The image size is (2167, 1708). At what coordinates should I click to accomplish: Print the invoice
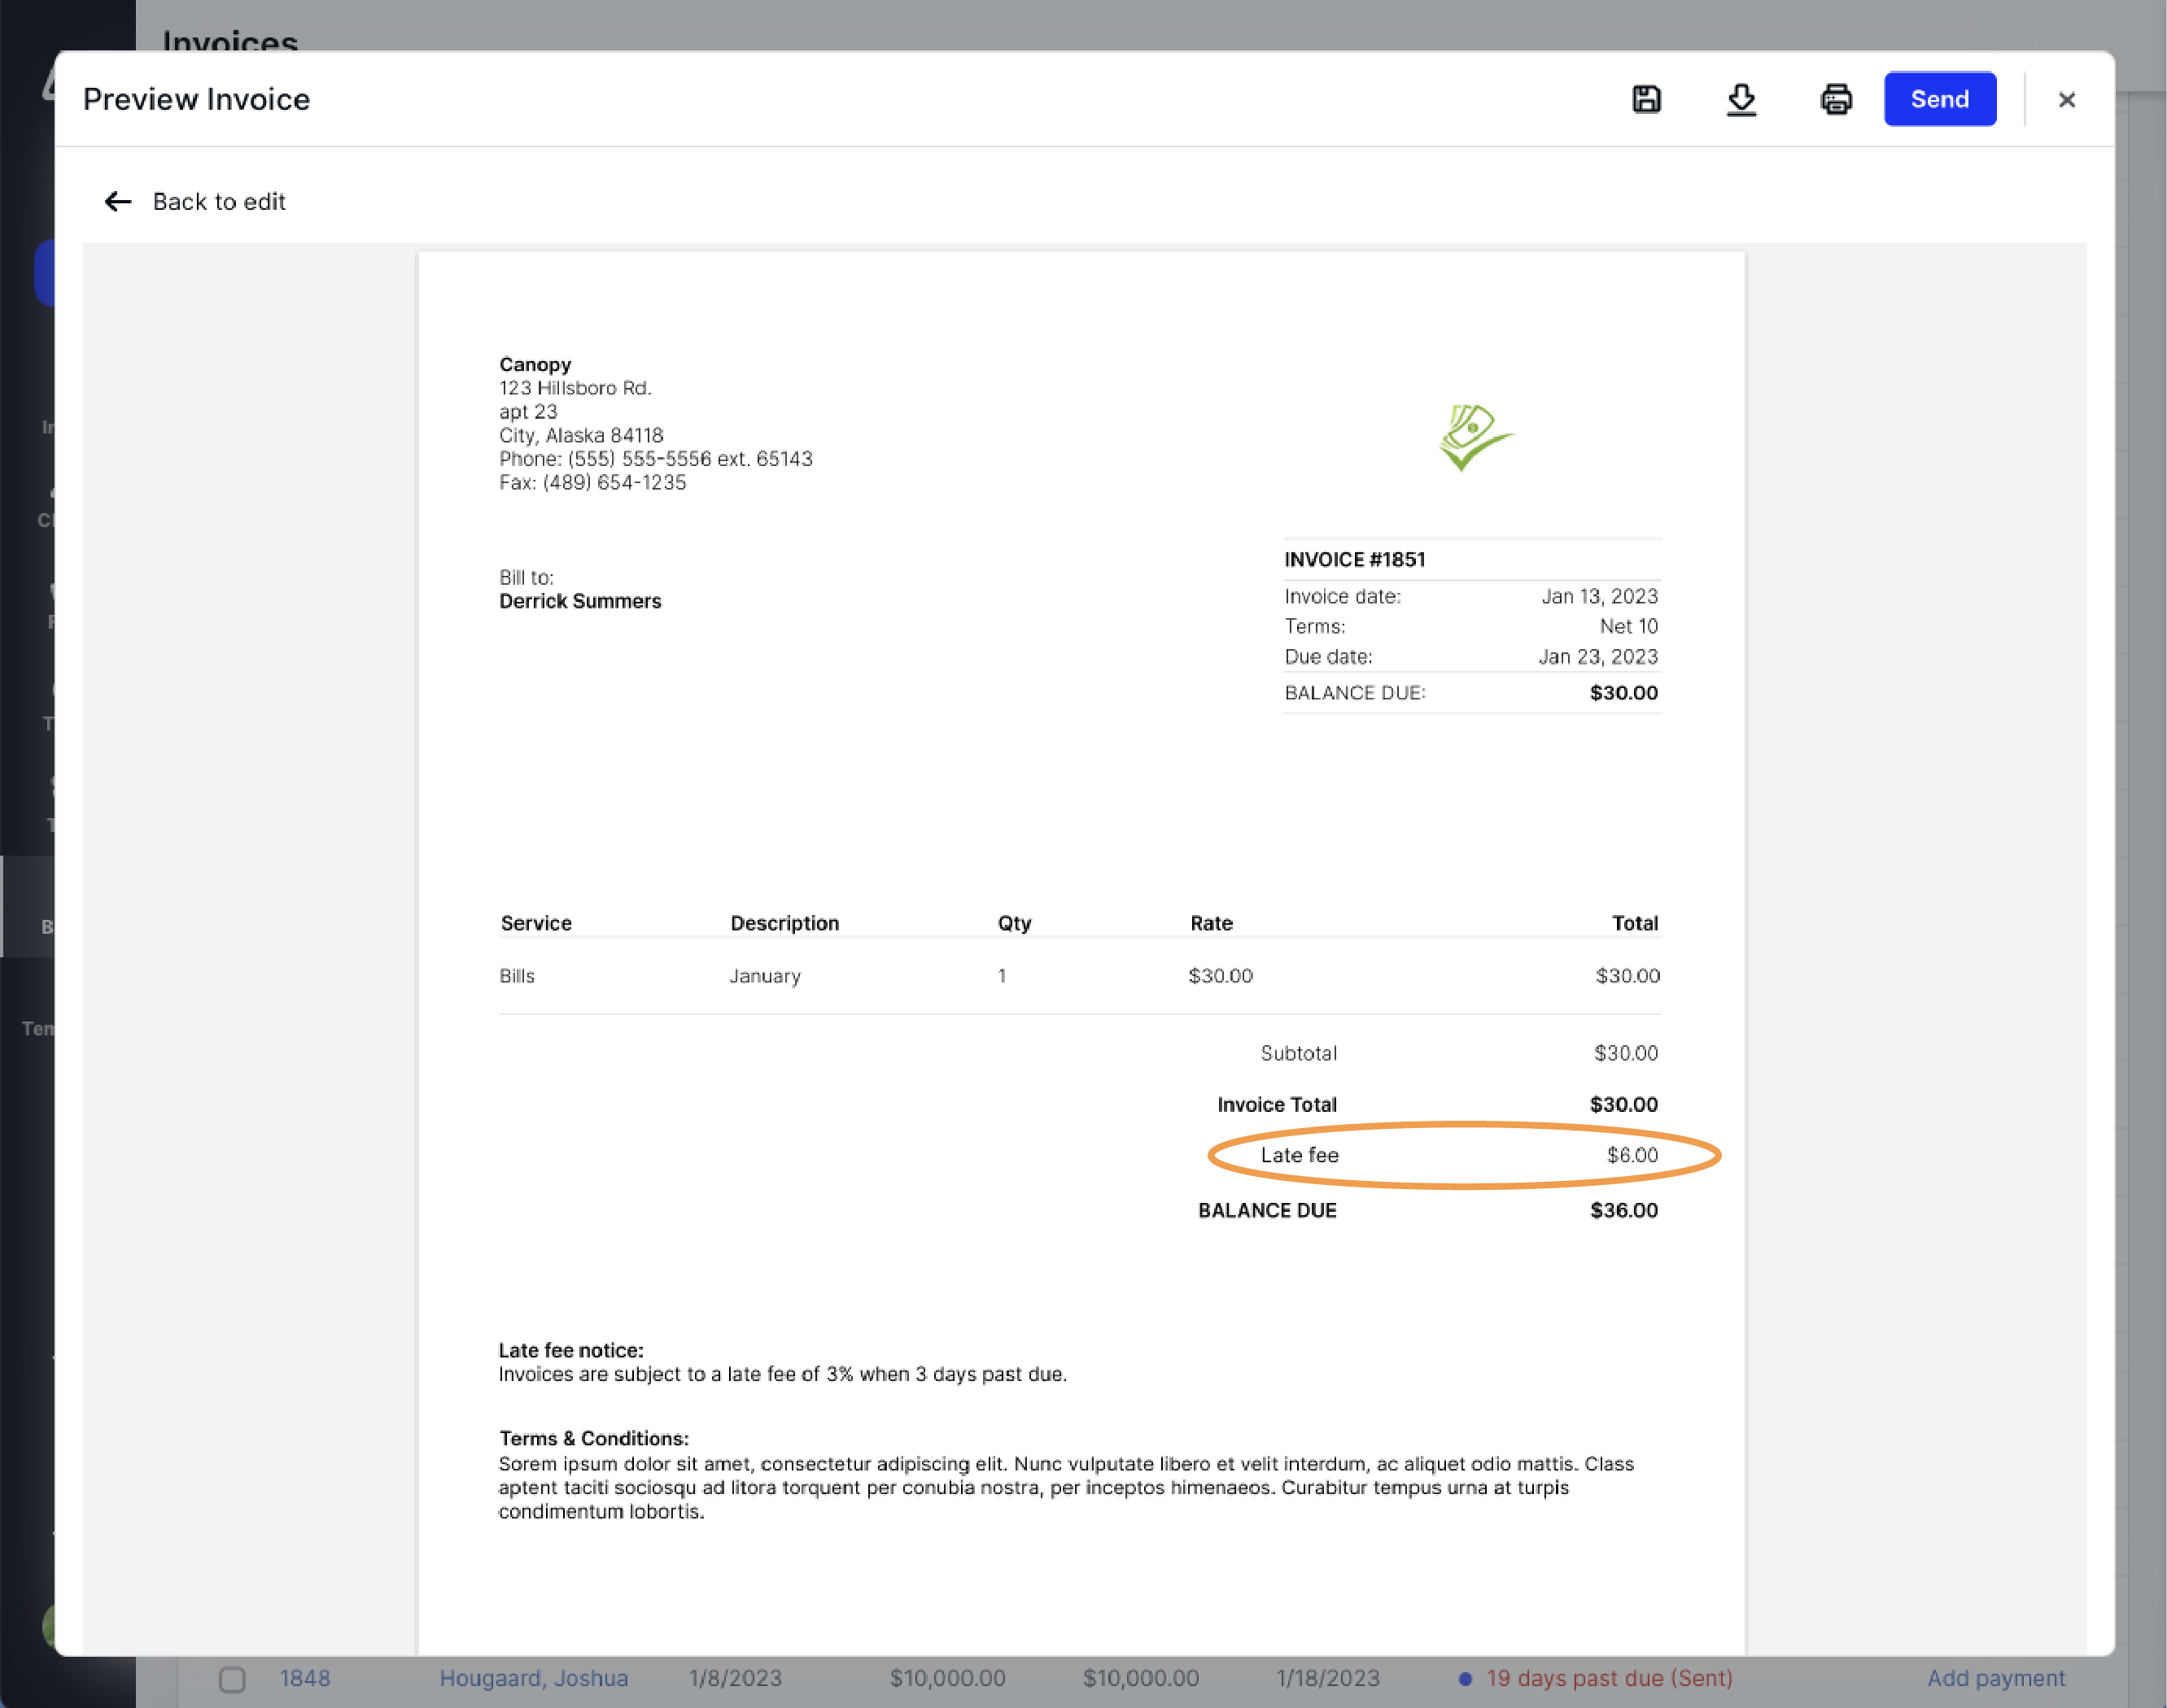point(1836,99)
